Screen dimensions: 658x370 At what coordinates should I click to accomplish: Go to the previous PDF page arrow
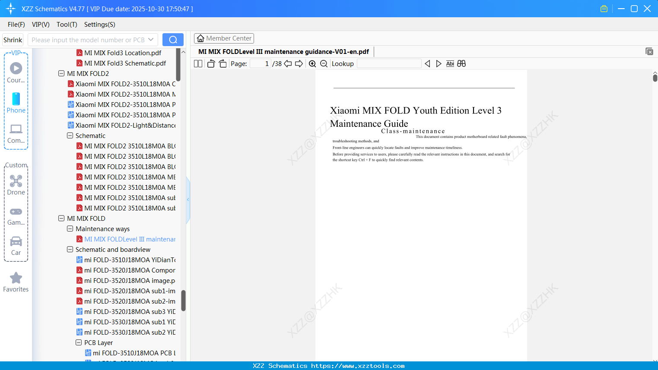(x=288, y=64)
